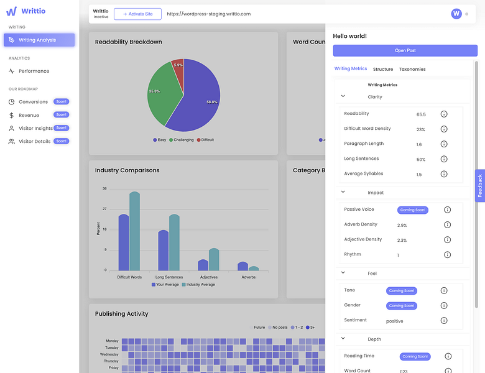Show info for Difficult Word Density
Screen dimensions: 485x373
pyautogui.click(x=444, y=129)
